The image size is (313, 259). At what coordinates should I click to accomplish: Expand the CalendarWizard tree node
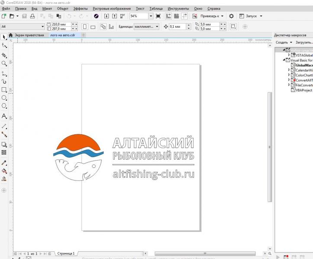tap(289, 69)
